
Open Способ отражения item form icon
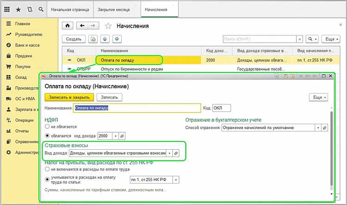point(325,128)
